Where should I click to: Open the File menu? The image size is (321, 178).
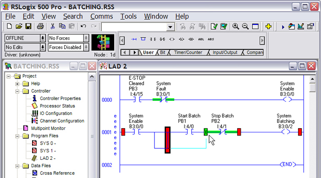point(10,16)
